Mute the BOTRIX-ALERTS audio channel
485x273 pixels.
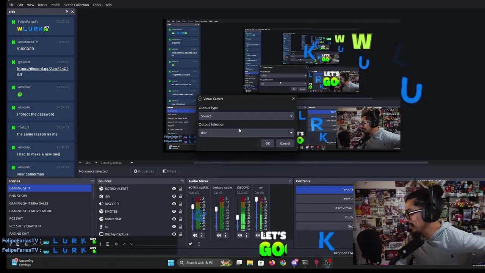coord(195,235)
